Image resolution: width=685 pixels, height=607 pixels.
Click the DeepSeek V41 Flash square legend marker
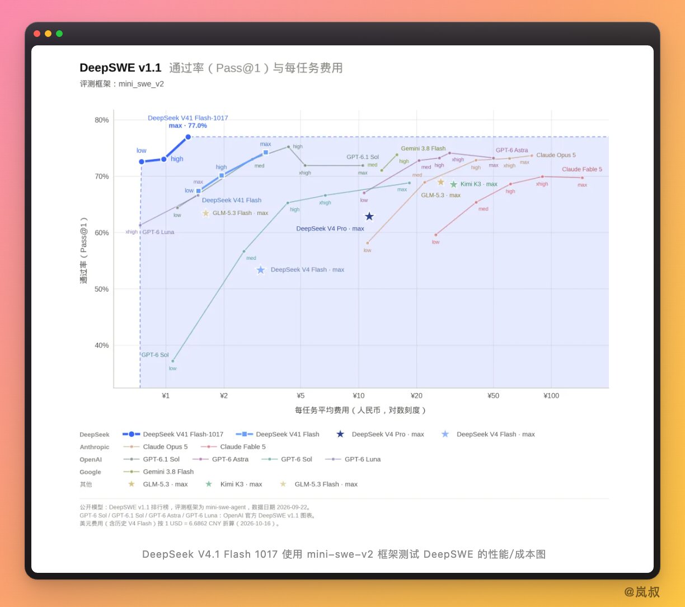pyautogui.click(x=245, y=434)
